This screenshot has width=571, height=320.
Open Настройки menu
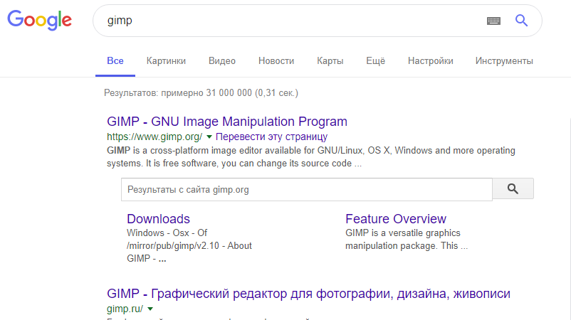click(x=431, y=60)
